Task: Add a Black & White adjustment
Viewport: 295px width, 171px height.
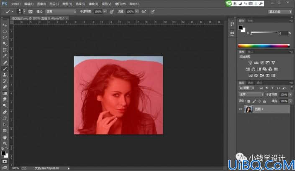Action: [259, 69]
